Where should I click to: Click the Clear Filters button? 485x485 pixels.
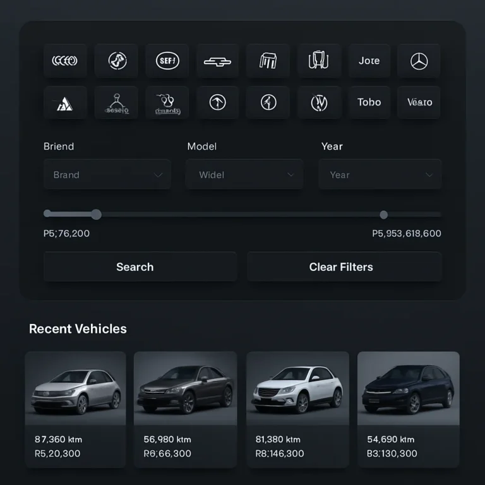344,266
